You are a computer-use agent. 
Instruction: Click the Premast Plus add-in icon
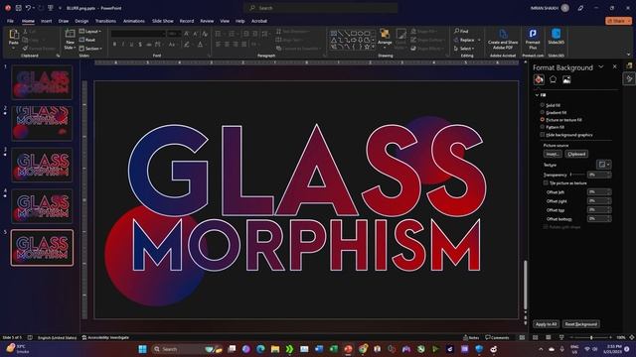tap(533, 34)
